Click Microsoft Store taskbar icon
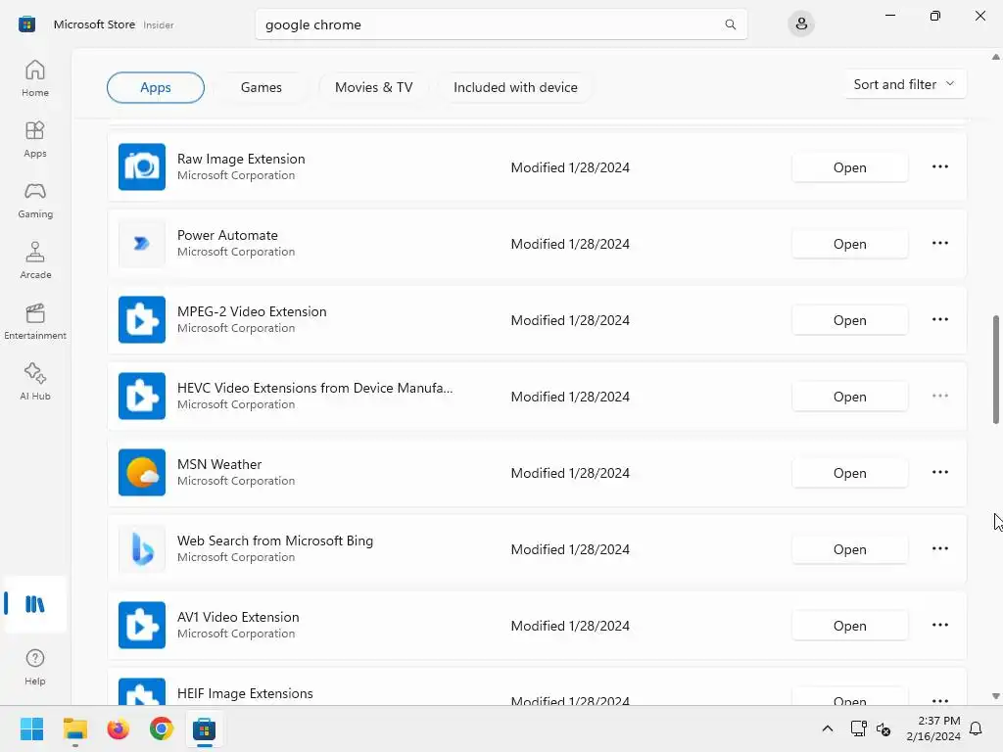 click(205, 728)
